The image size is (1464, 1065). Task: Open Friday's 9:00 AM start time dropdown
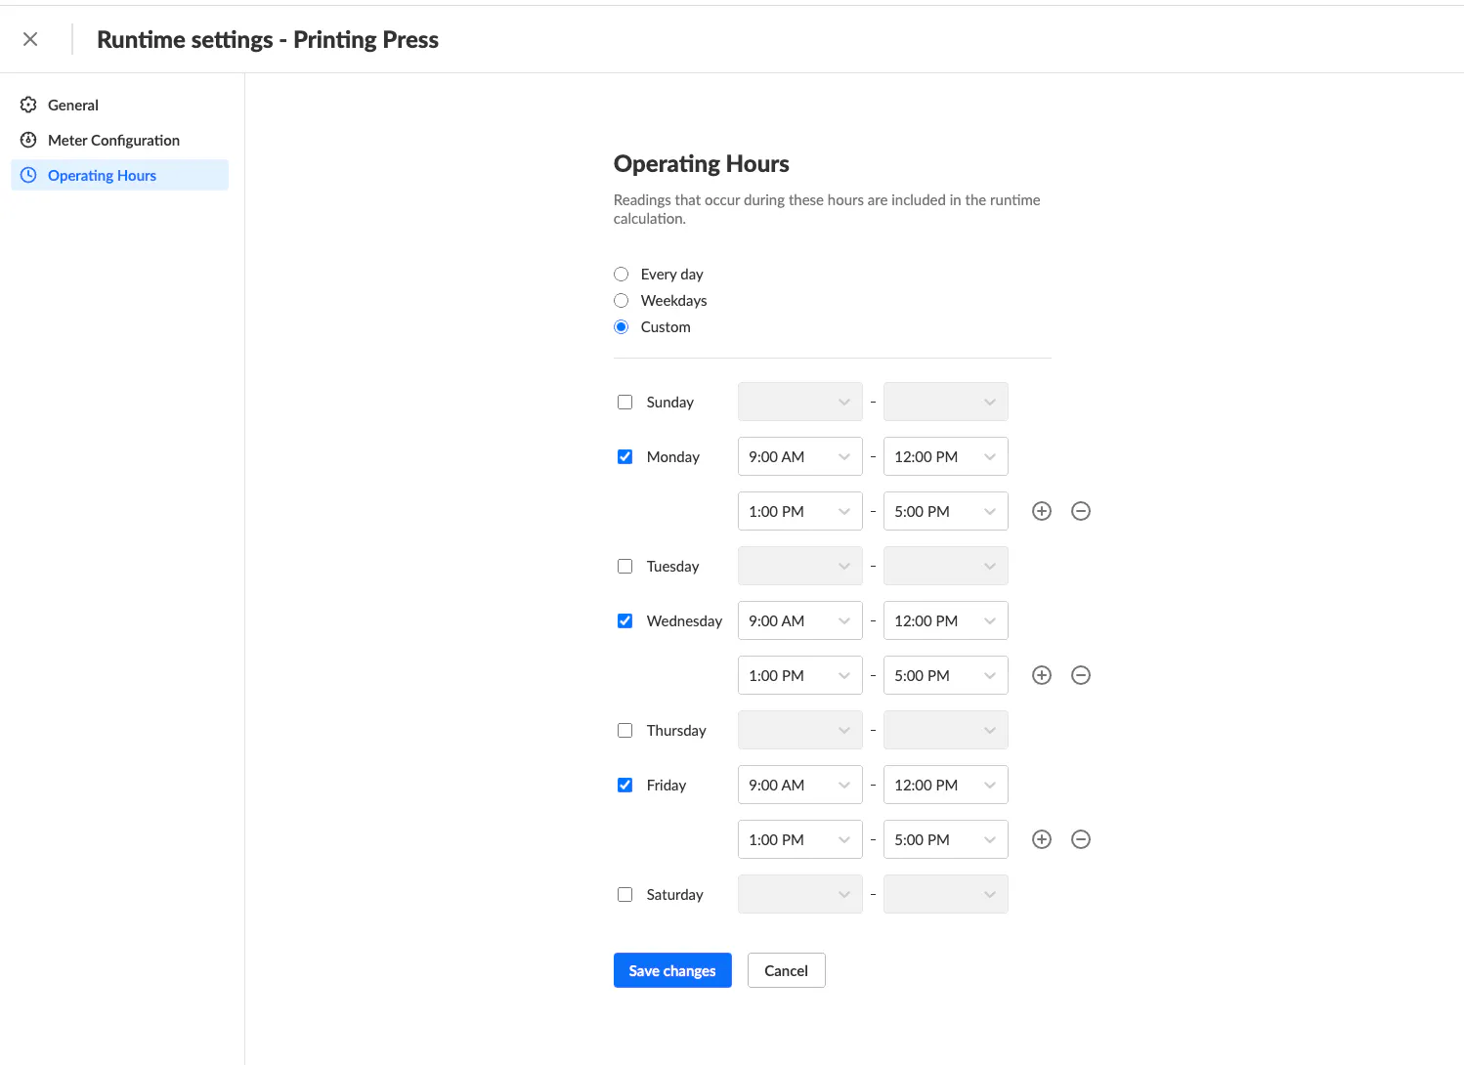[799, 785]
